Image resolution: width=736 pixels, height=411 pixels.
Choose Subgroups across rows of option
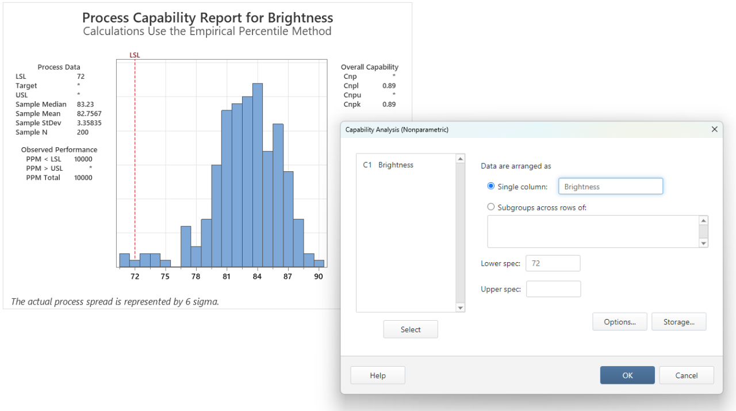point(490,206)
